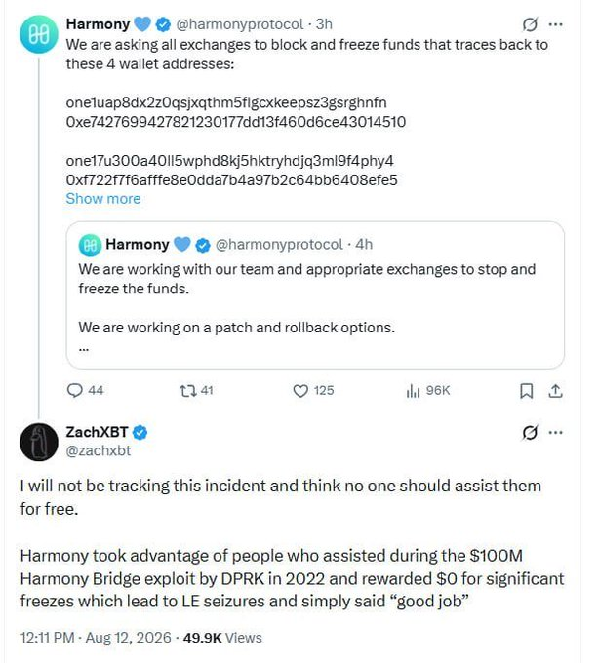Repost Harmony's tweet showing 41 reposts

pos(196,390)
